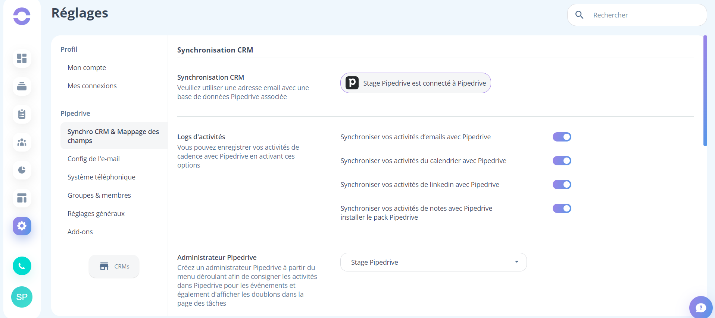Viewport: 715px width, 318px height.
Task: Select Synchro CRM & Mappage des champs
Action: 114,136
